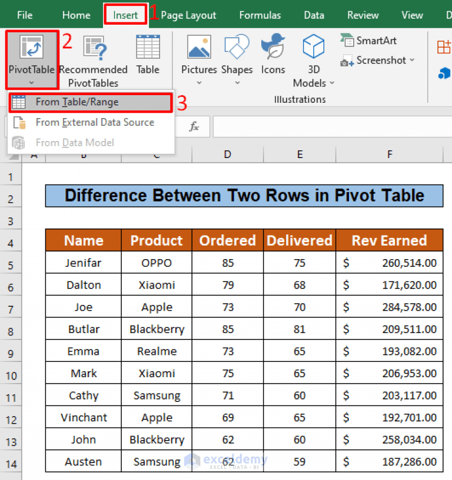Screen dimensions: 452x480
Task: Insert a SmartArt graphic
Action: [368, 41]
